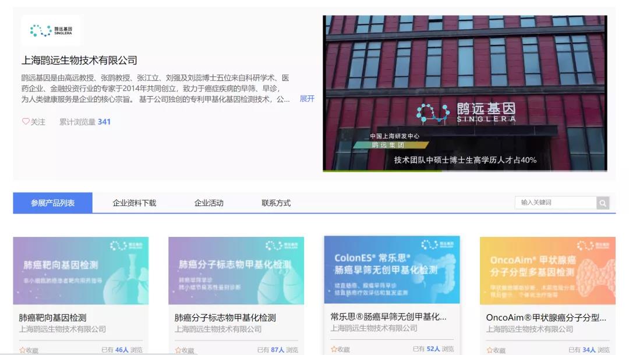Open the 常乐思®肠癌早筛无创甲基化 title link

[x=388, y=317]
